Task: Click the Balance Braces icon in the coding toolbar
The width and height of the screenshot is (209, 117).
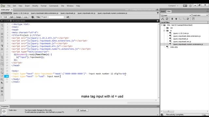Action: click(2, 49)
